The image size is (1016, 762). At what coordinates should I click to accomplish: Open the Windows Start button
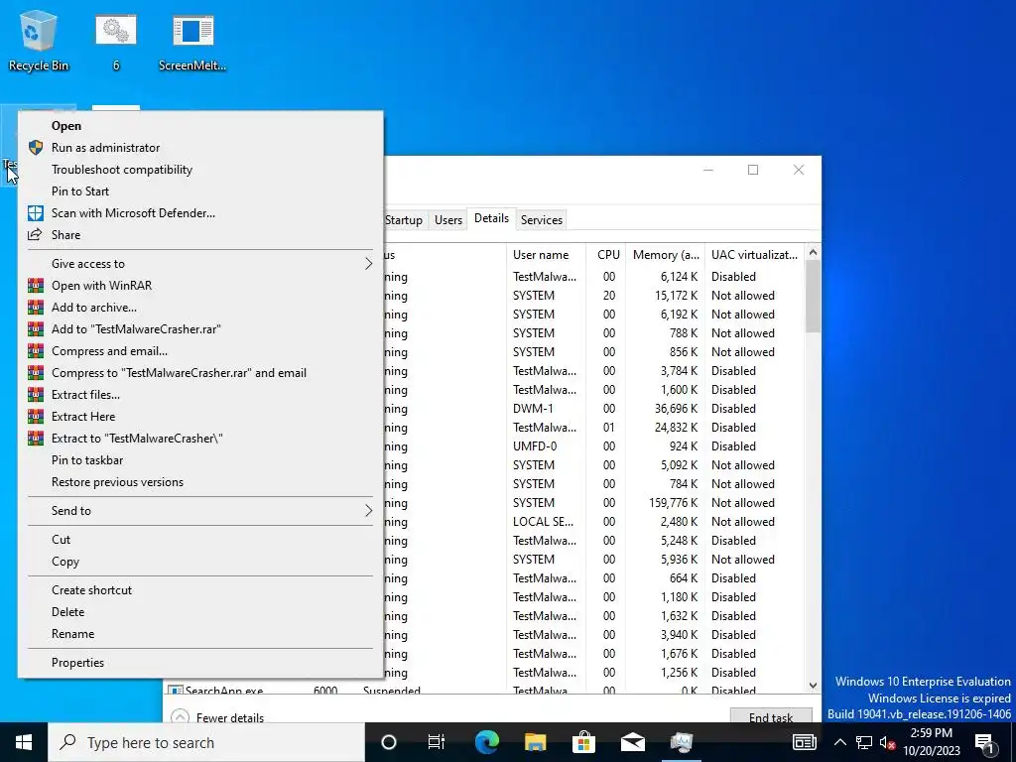pos(24,742)
